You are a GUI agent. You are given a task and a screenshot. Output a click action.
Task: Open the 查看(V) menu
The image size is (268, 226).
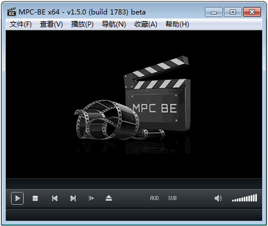(51, 24)
